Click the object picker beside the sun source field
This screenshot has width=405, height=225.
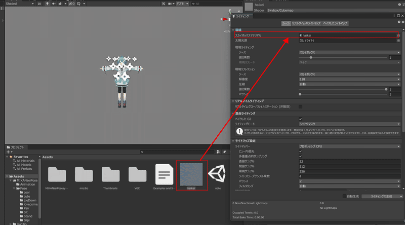pos(398,41)
